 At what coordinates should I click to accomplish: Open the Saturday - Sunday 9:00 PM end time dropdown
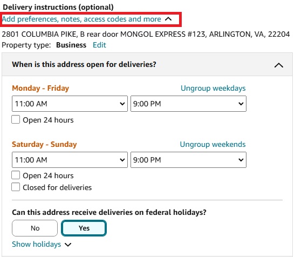(188, 160)
